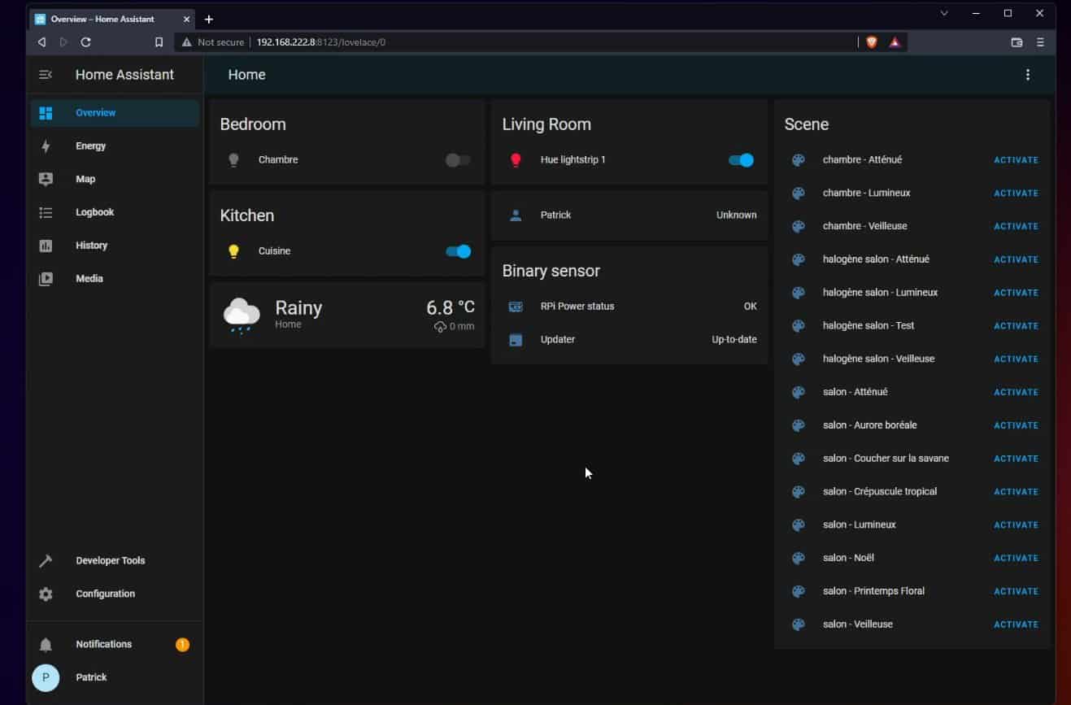1071x705 pixels.
Task: Turn off the Hue lightstrip 1 toggle
Action: [x=739, y=160]
